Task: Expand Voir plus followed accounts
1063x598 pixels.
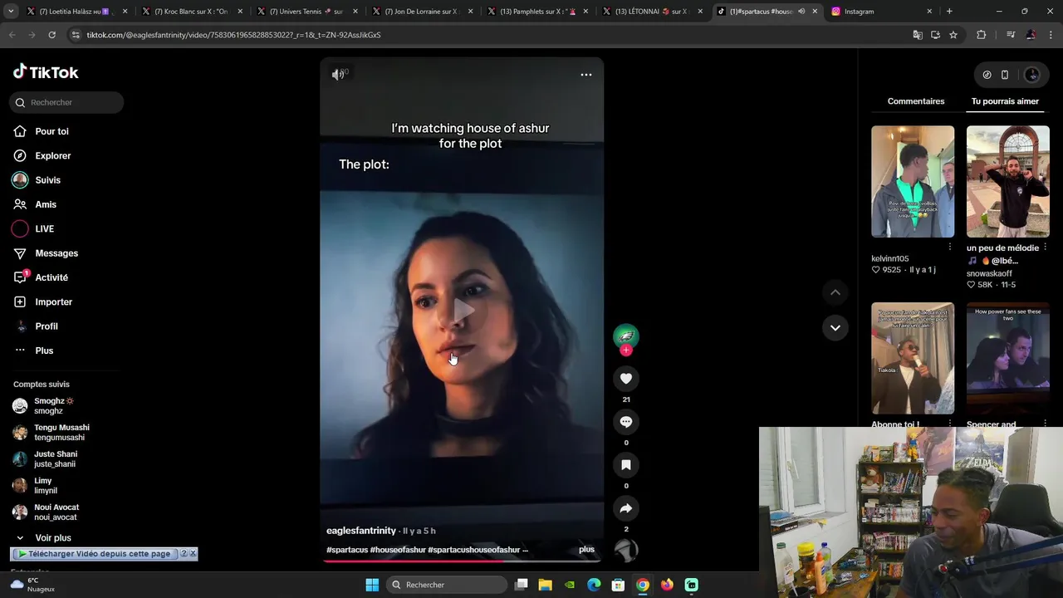Action: (53, 538)
